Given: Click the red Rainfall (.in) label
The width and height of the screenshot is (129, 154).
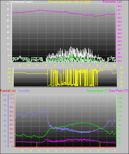Looking at the screenshot, I should coord(8,91).
